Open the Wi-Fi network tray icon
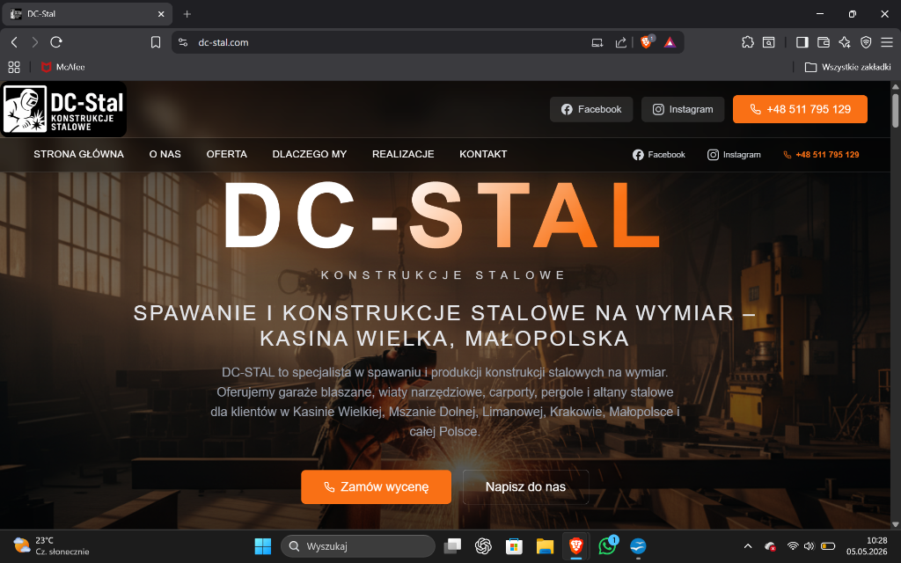The image size is (901, 563). click(x=793, y=545)
